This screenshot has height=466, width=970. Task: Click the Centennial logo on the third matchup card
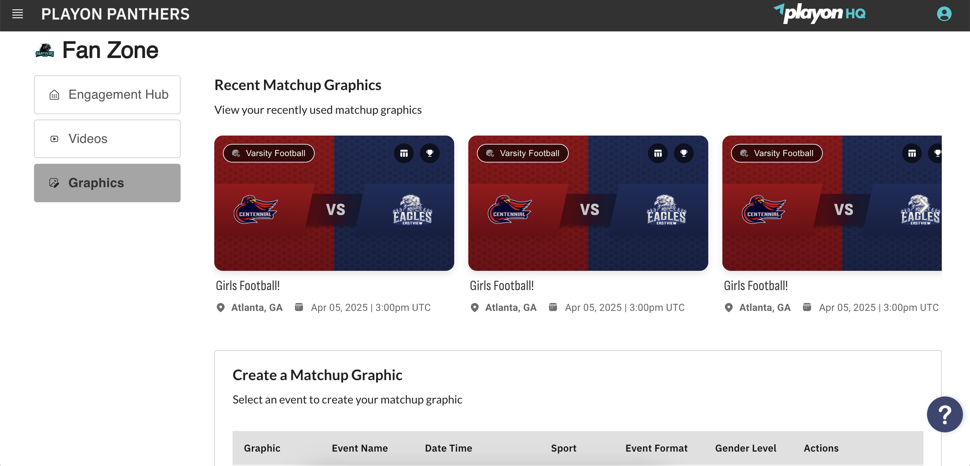click(x=764, y=209)
